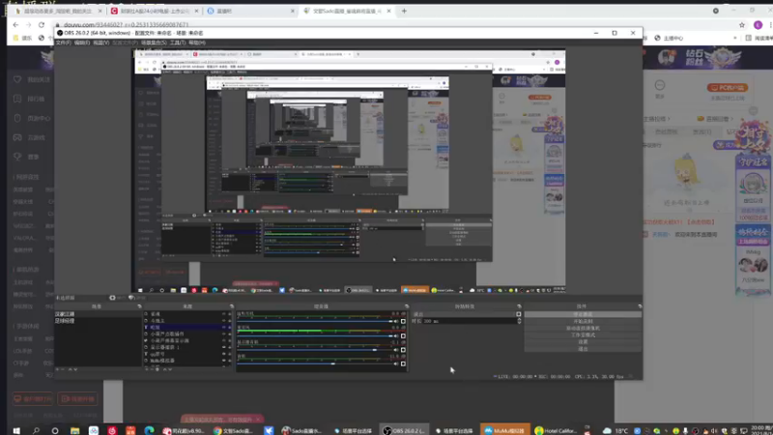Mute the fourth mixer audio channel
The width and height of the screenshot is (773, 435).
coord(396,364)
